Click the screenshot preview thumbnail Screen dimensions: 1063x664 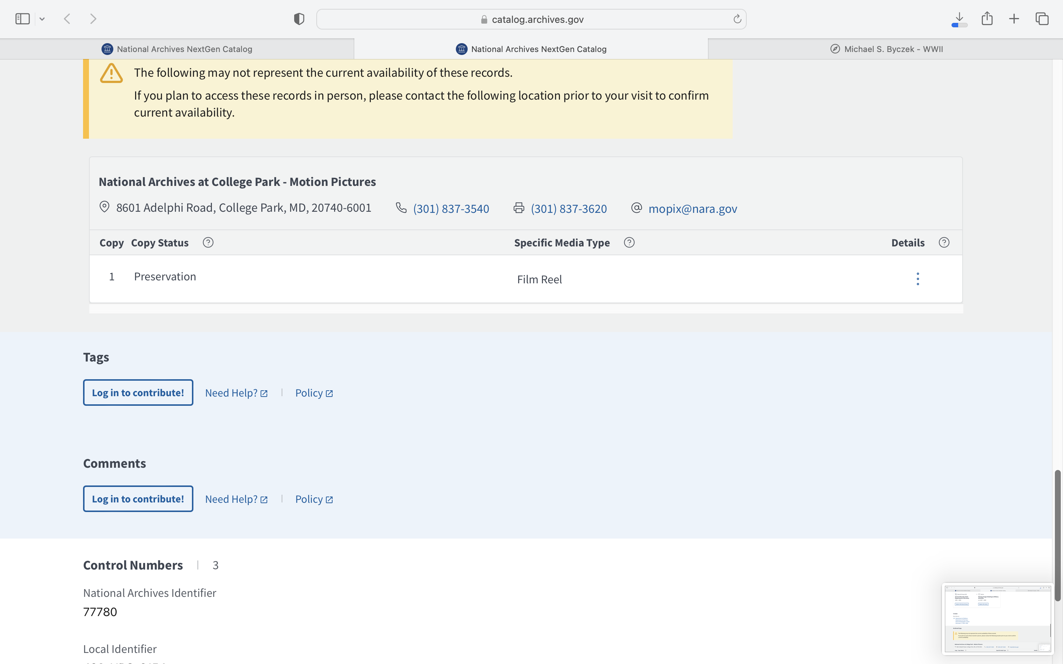click(997, 618)
